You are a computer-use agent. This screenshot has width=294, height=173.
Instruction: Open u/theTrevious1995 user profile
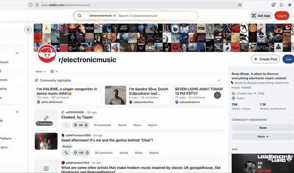tap(78, 135)
